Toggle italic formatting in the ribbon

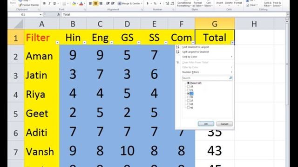click(49, 3)
